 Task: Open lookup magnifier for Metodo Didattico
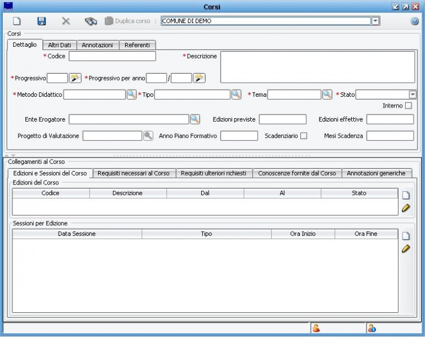click(131, 95)
